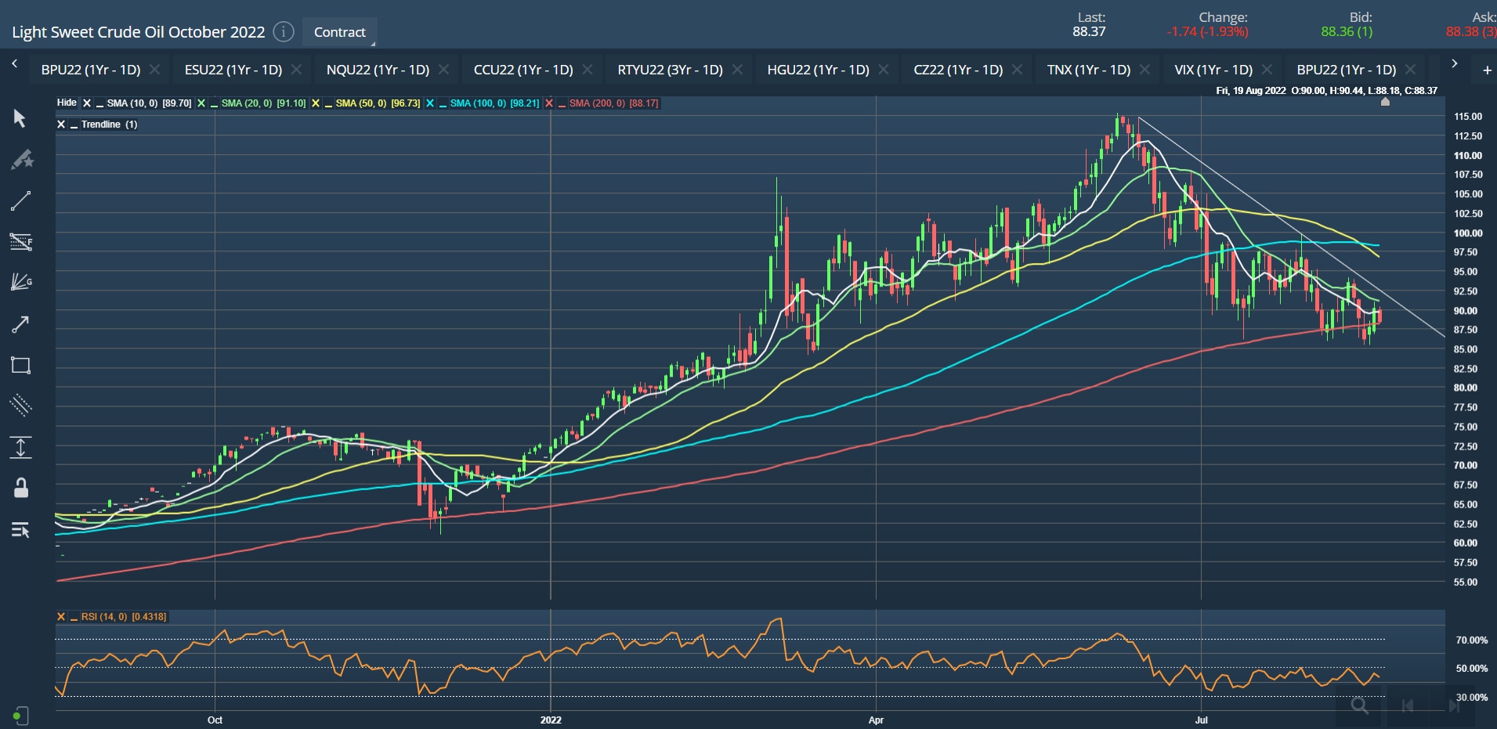Hide the indicator legend

click(67, 103)
